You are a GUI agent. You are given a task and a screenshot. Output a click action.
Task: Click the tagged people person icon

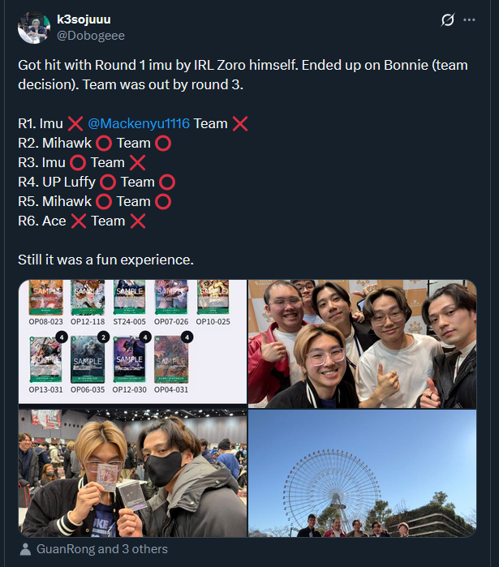tap(25, 549)
